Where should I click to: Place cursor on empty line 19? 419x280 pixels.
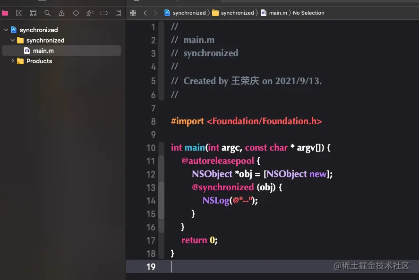pyautogui.click(x=272, y=266)
